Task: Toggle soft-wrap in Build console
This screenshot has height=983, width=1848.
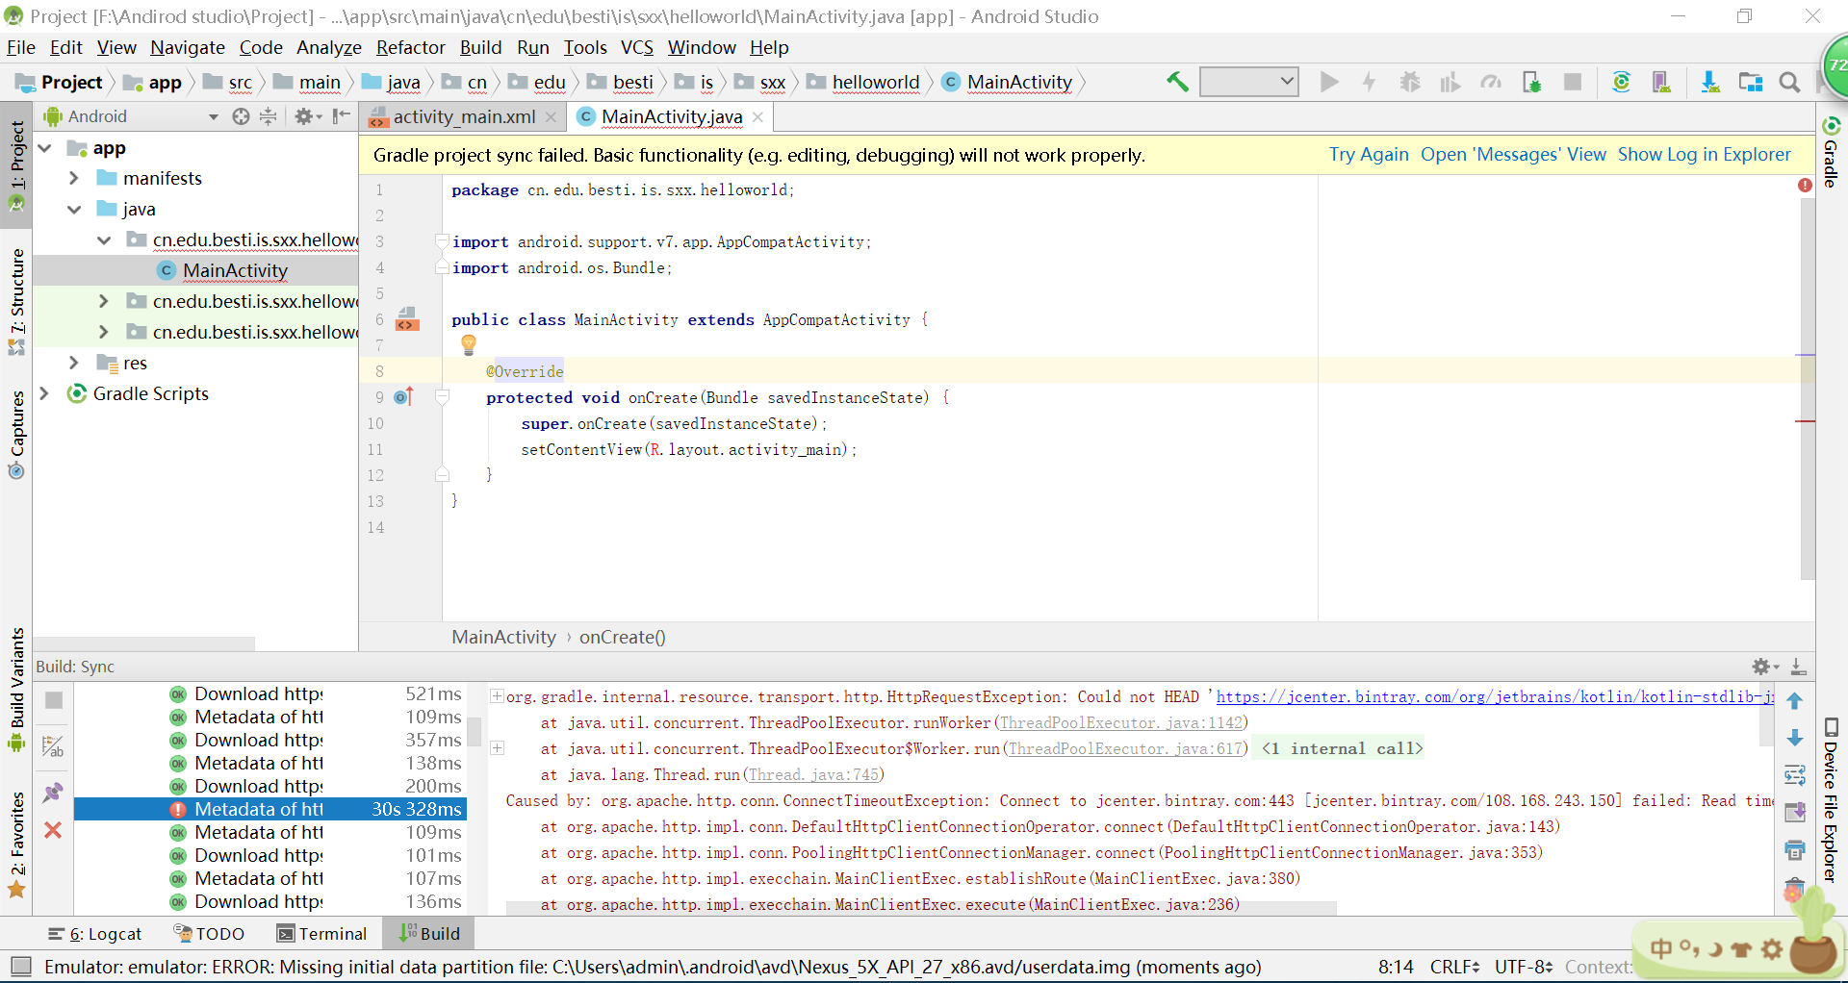Action: point(1795,775)
